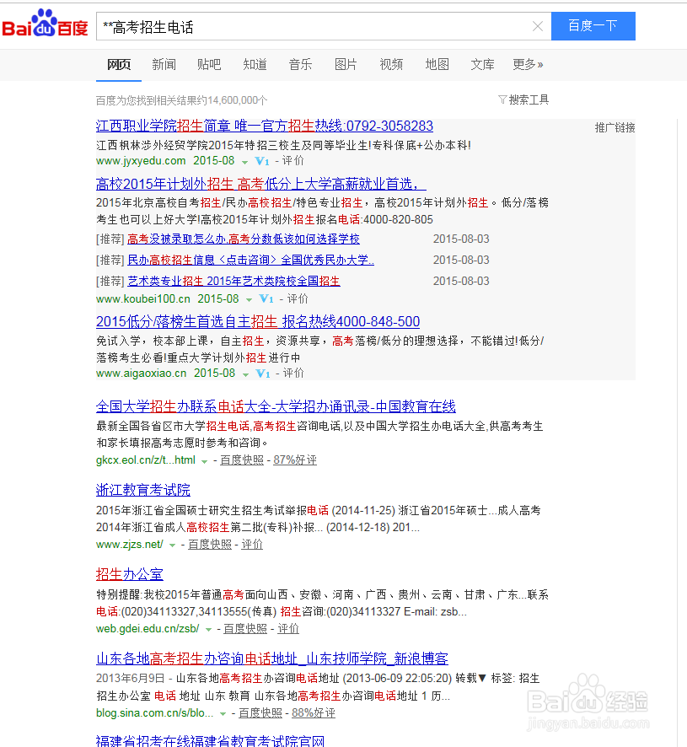Click V1 badge beside www.koubei100.cn
Screen dimensions: 687x747
pyautogui.click(x=266, y=298)
